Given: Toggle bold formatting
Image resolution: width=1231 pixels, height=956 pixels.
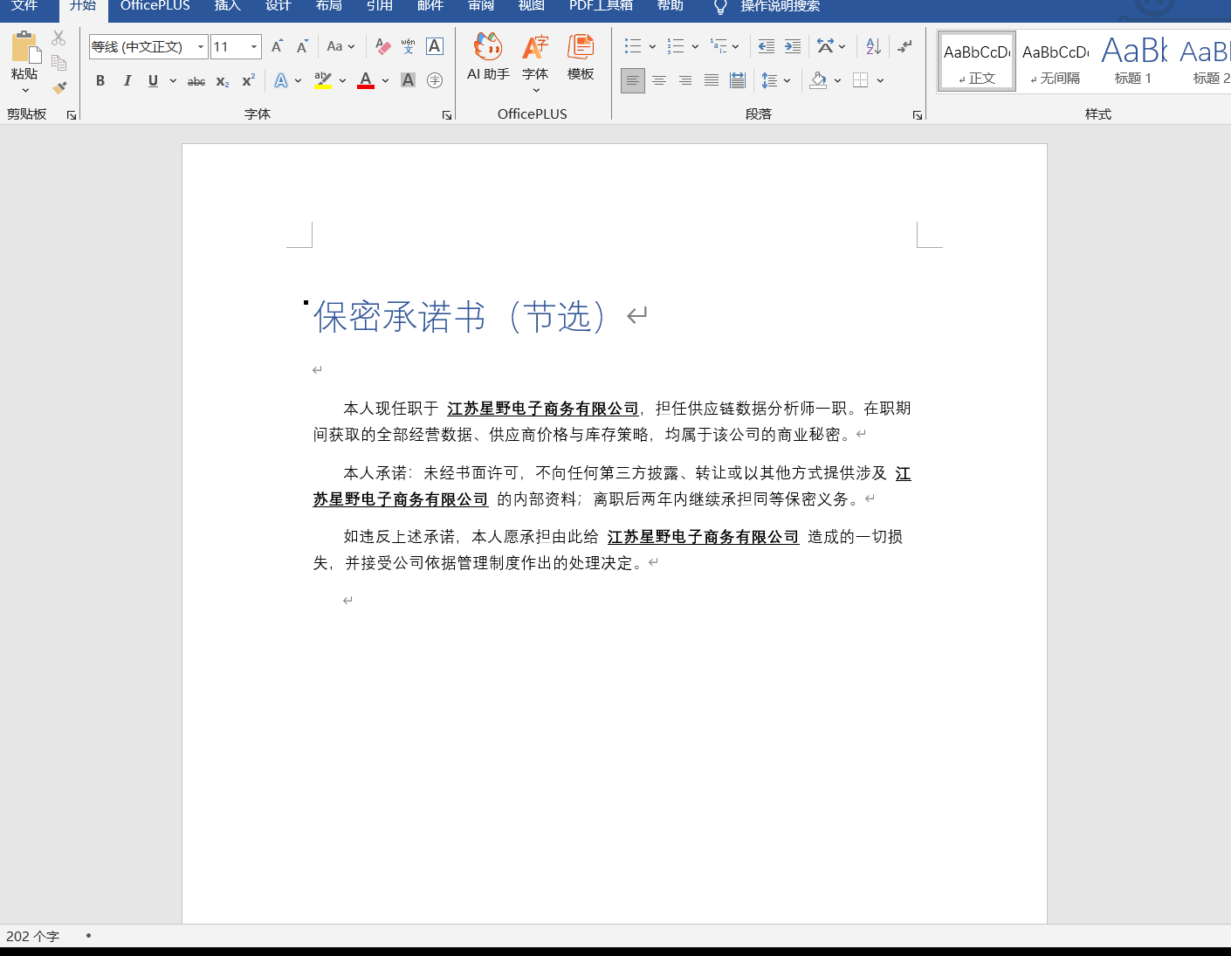Looking at the screenshot, I should pos(100,80).
